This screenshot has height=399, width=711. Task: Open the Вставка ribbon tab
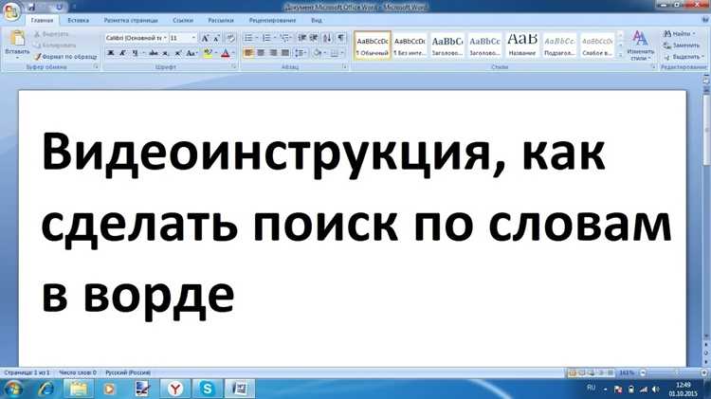pyautogui.click(x=78, y=21)
